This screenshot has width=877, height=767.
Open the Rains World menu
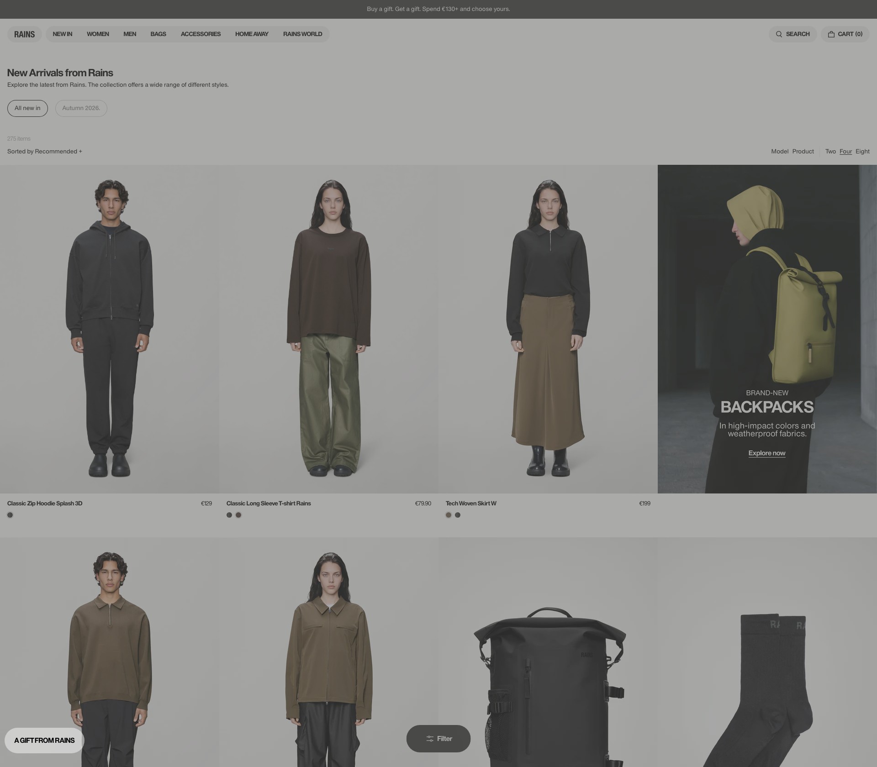302,34
